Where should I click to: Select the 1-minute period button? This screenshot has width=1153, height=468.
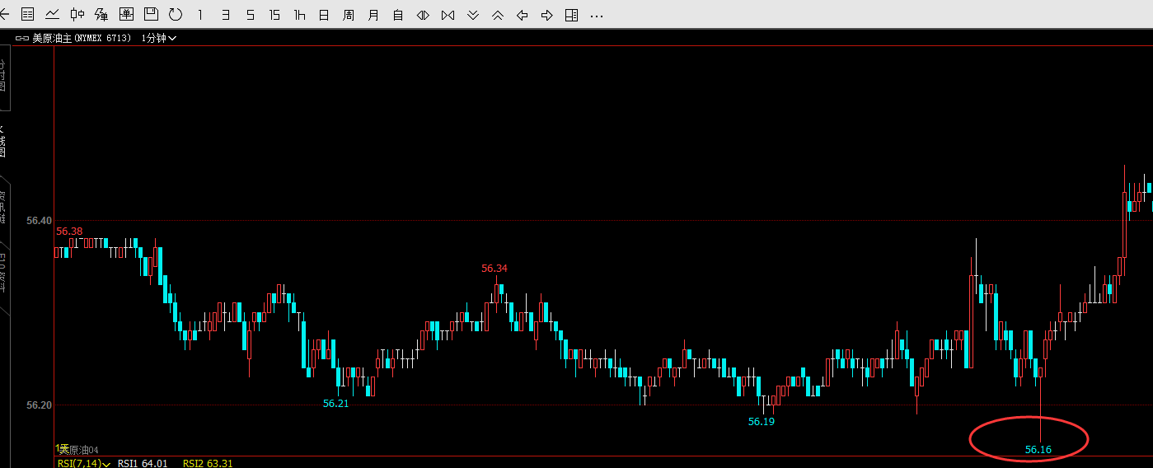click(x=200, y=15)
